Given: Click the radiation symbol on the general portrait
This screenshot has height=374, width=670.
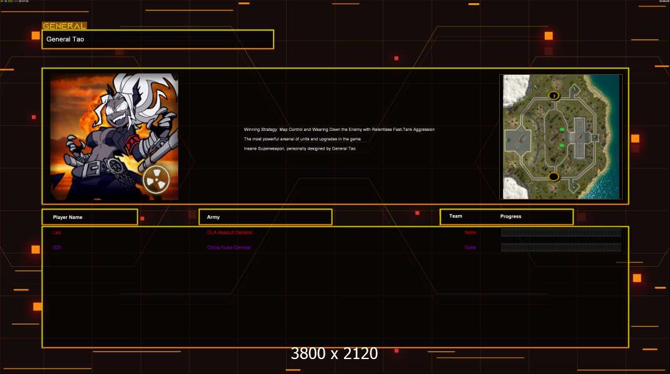Looking at the screenshot, I should (156, 180).
